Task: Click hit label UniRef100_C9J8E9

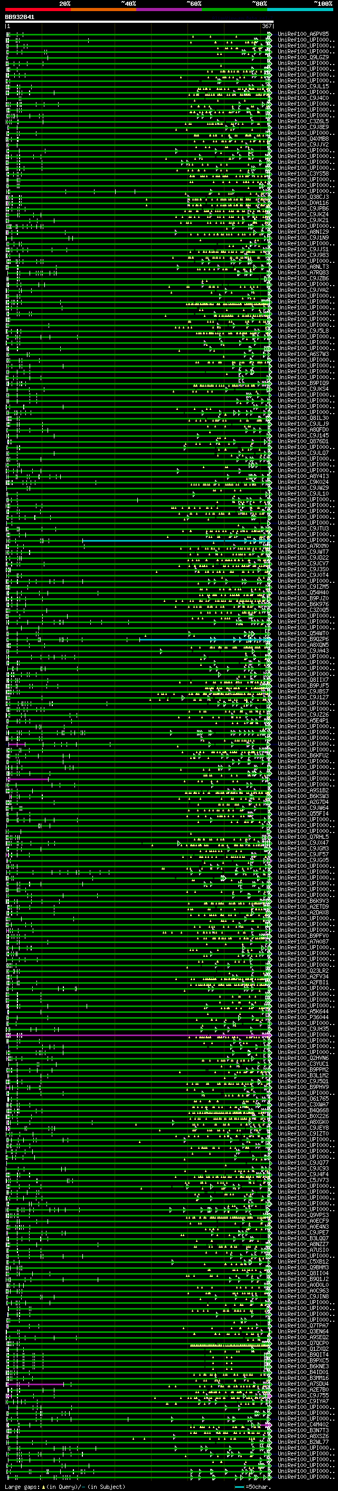Action: 303,127
